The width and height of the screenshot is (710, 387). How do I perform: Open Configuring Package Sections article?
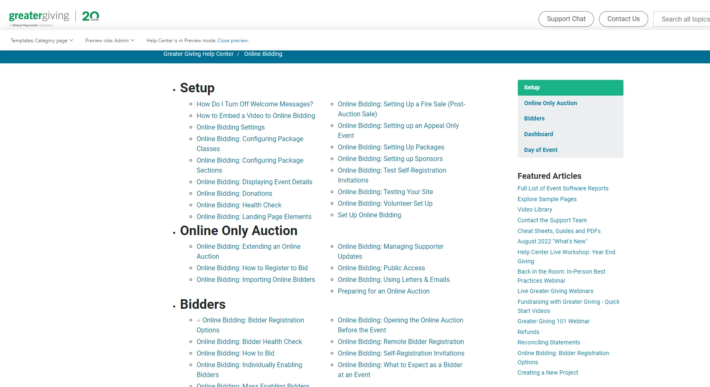coord(250,166)
